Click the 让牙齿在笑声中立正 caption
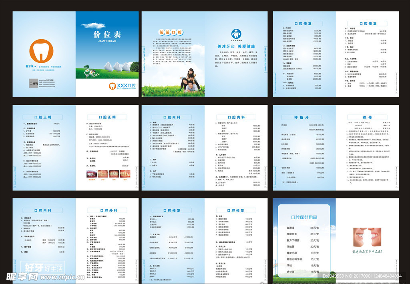 pos(367,252)
